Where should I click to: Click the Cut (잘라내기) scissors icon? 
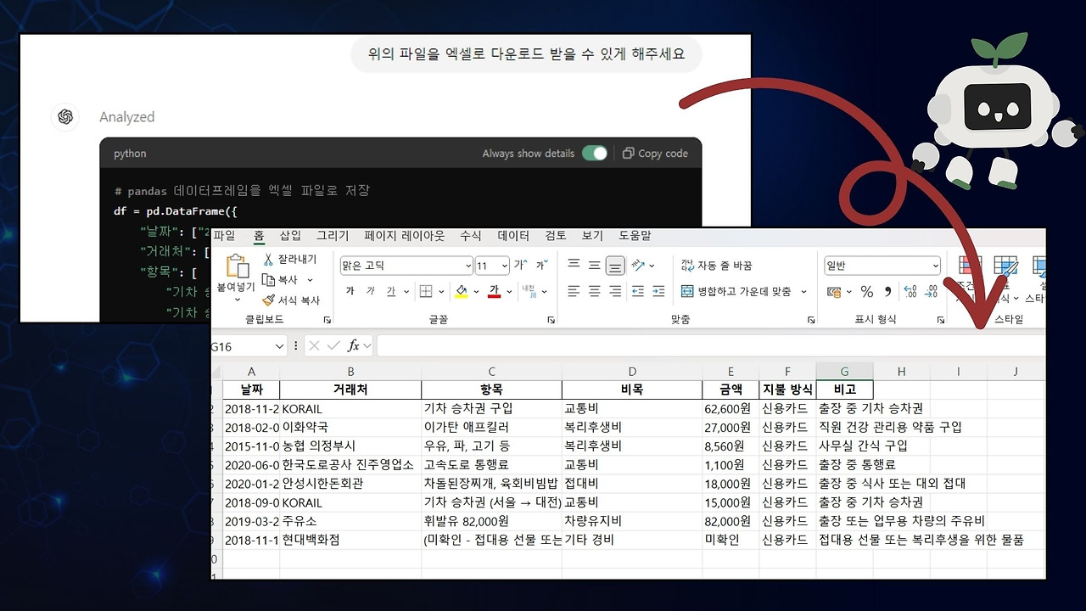click(268, 260)
